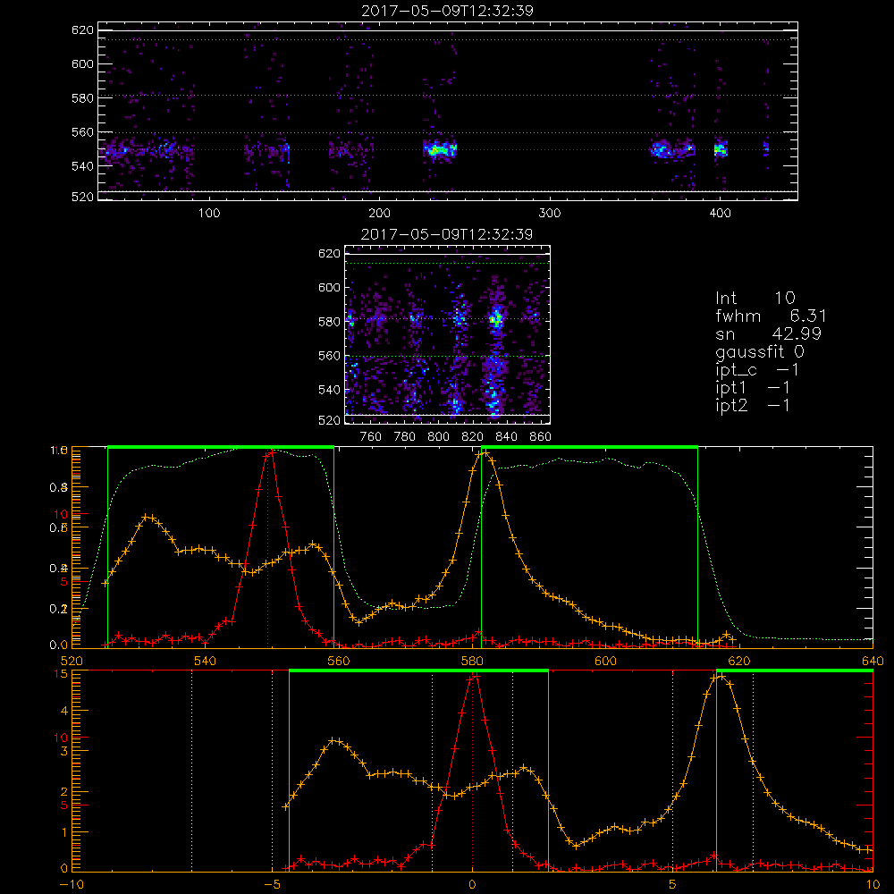
Task: Click the x-axis label 600 of the 520–640 plot
Action: pyautogui.click(x=605, y=661)
